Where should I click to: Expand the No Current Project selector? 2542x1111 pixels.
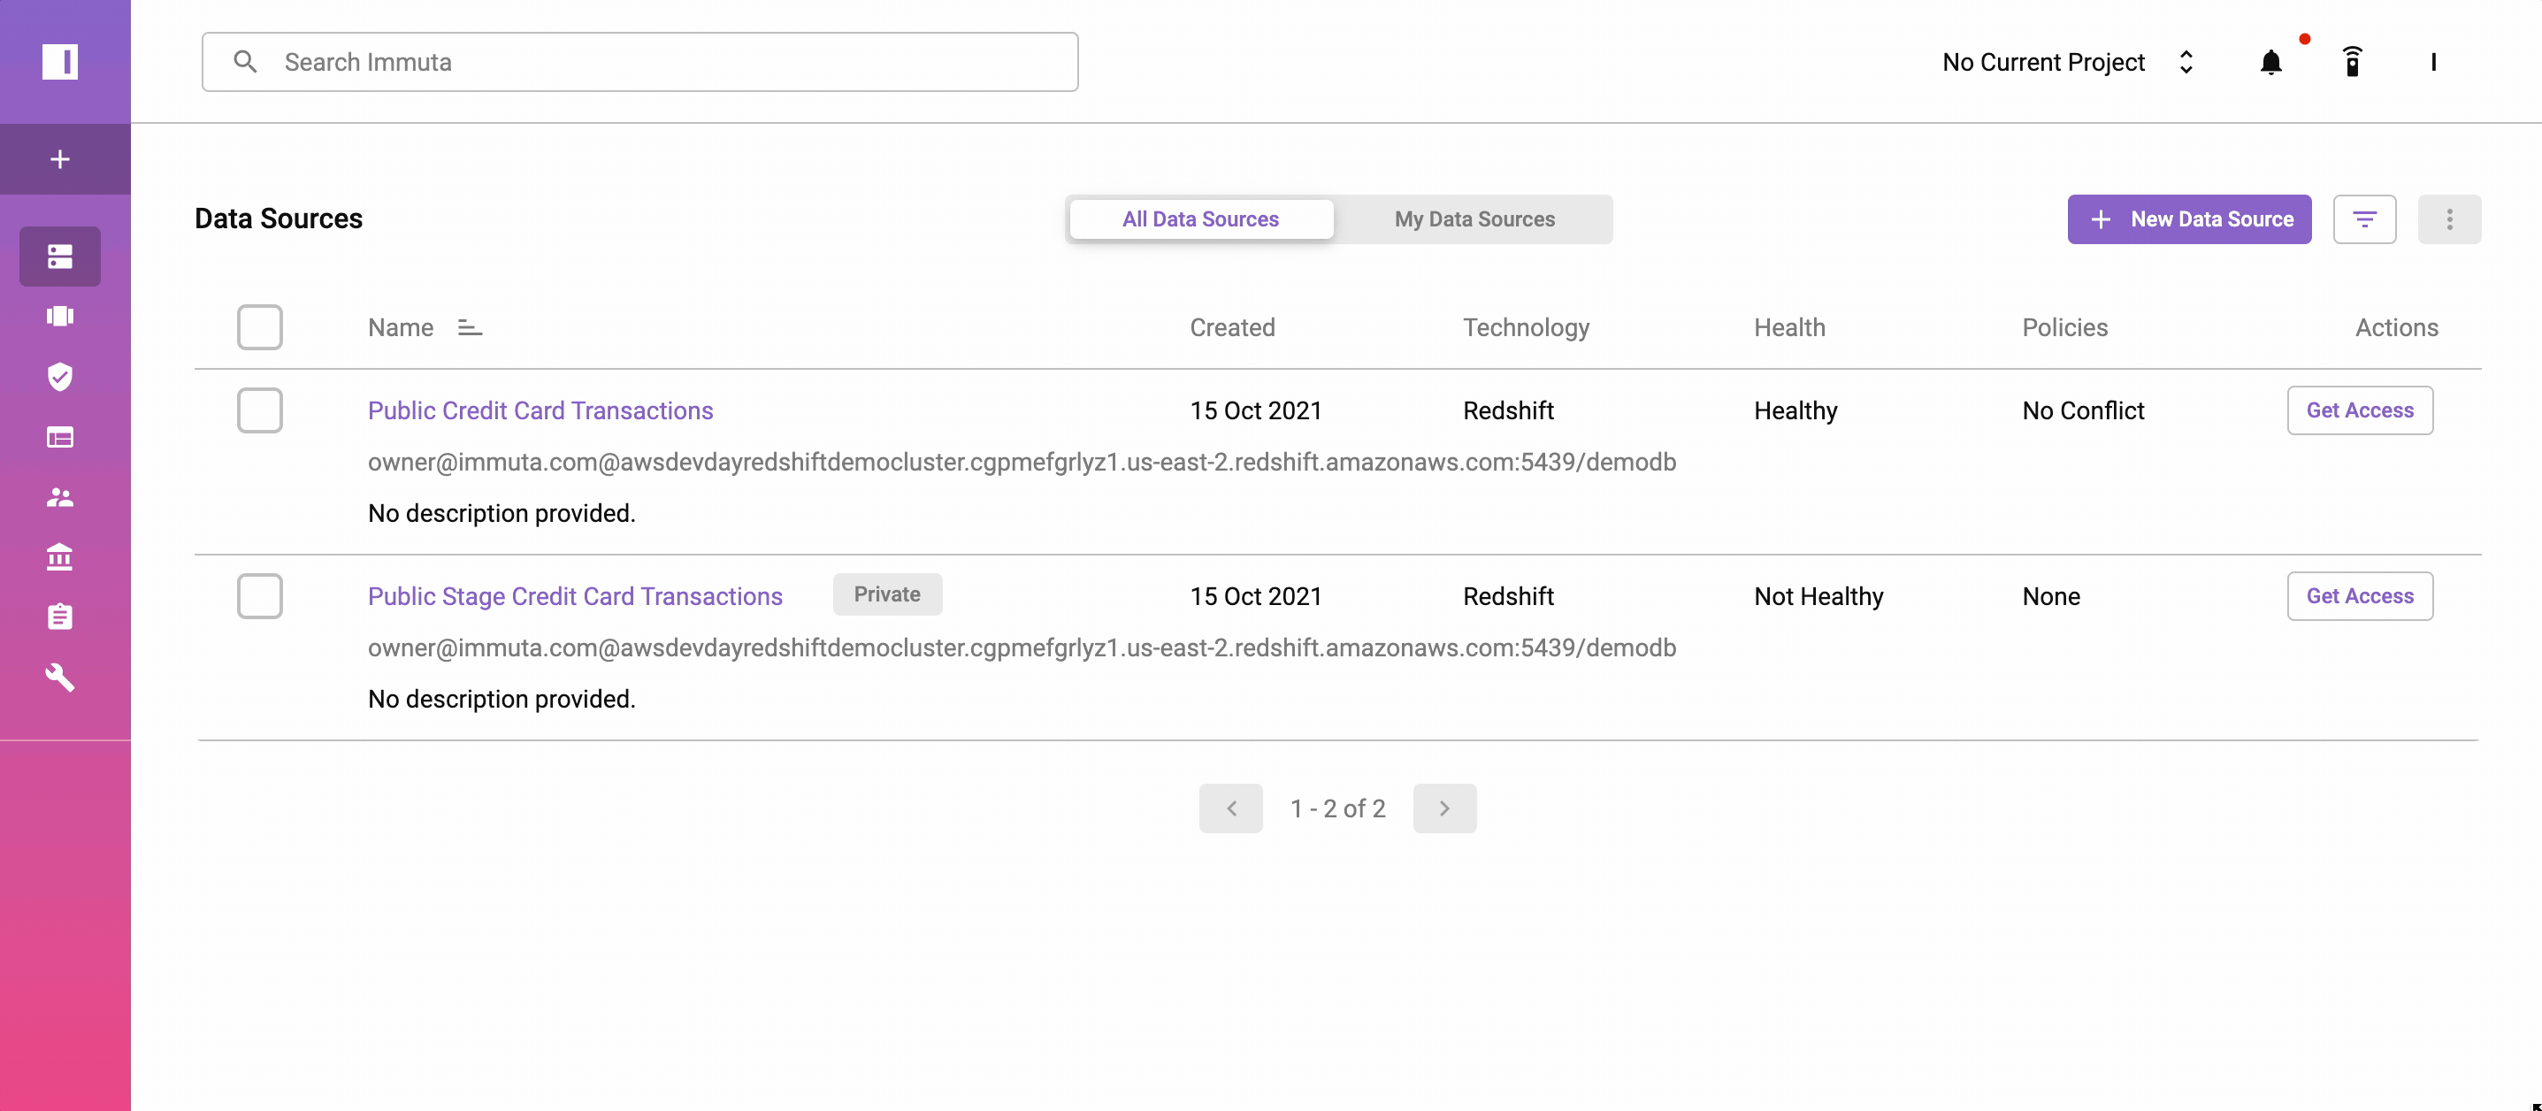[2067, 62]
